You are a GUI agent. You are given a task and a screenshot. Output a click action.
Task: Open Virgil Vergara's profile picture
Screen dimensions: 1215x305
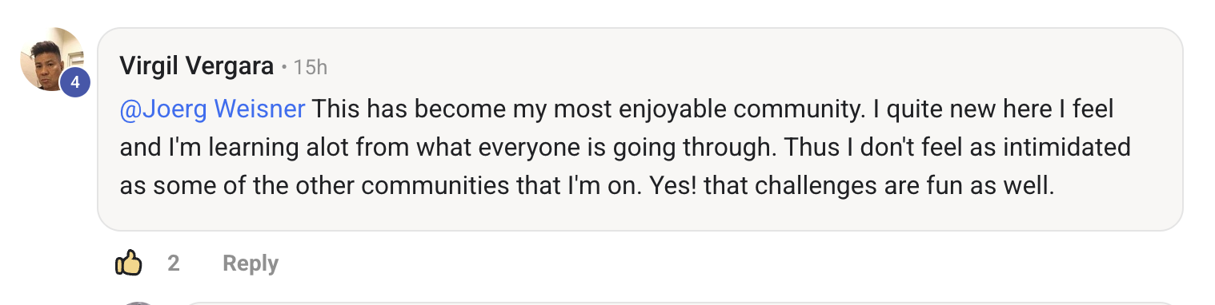click(x=53, y=59)
